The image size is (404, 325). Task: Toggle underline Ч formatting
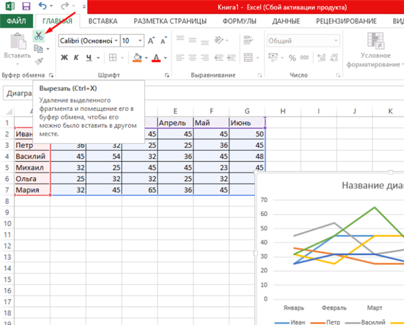click(x=89, y=57)
